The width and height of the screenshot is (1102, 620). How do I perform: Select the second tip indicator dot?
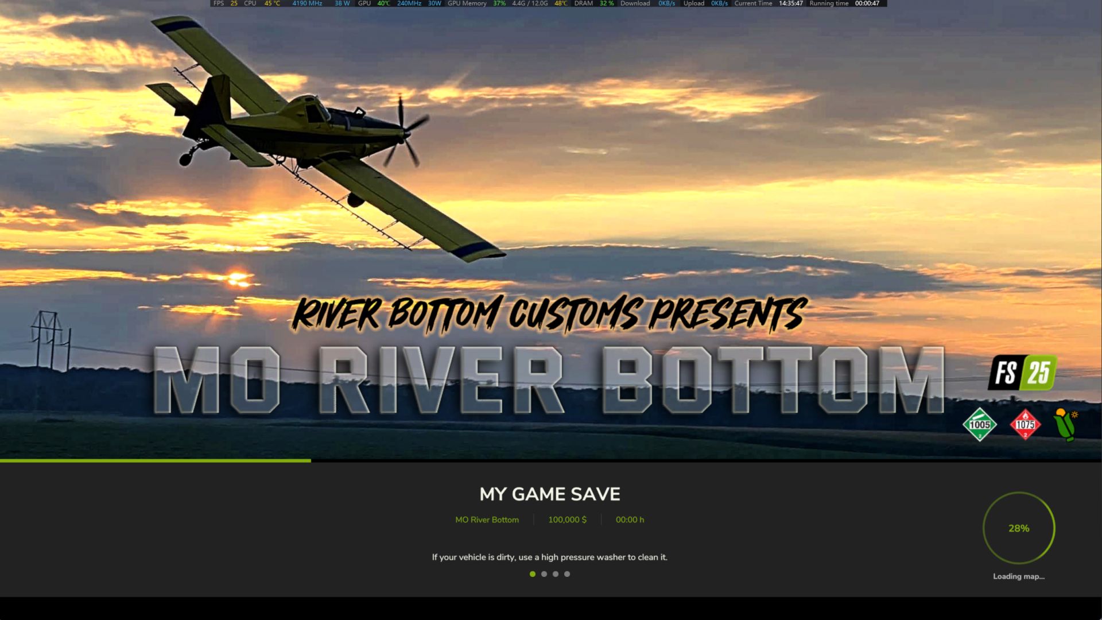pos(544,574)
